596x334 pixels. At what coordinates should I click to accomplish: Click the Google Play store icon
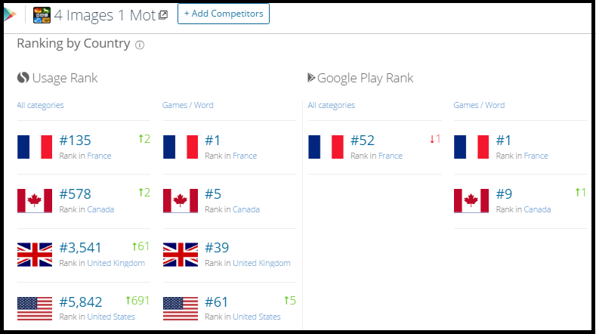tap(9, 14)
